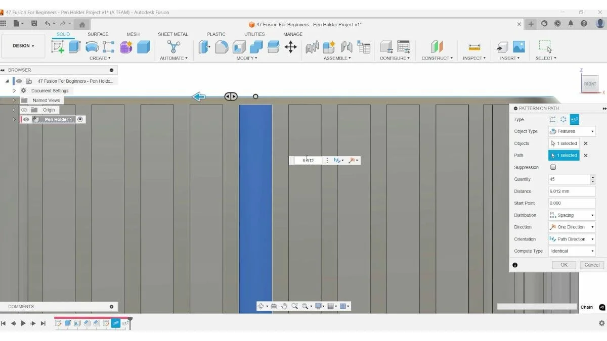Screen dimensions: 607x341
Task: Expand the Pen Holder:1 tree node
Action: click(14, 119)
